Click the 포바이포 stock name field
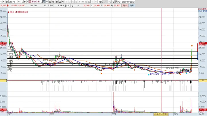The image size is (207, 116). [37, 2]
